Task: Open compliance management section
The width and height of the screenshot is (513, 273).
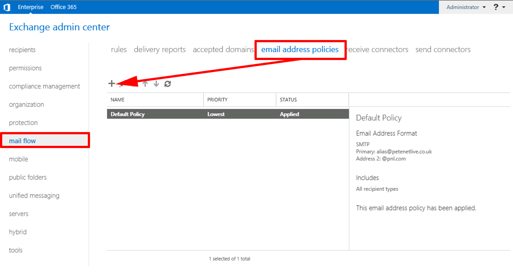Action: 45,86
